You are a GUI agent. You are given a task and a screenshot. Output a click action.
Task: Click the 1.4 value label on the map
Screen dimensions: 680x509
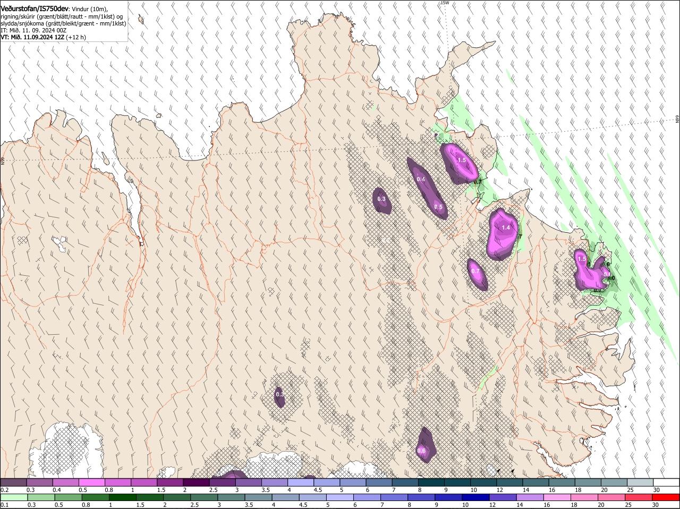click(506, 227)
